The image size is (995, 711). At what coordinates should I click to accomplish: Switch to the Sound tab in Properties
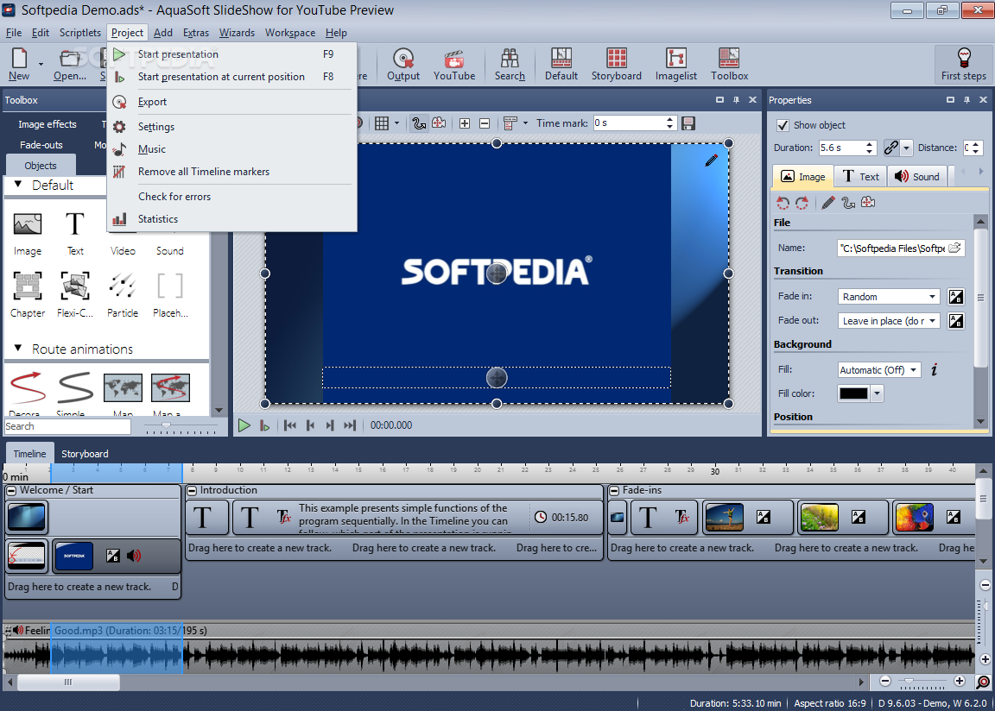[x=917, y=177]
